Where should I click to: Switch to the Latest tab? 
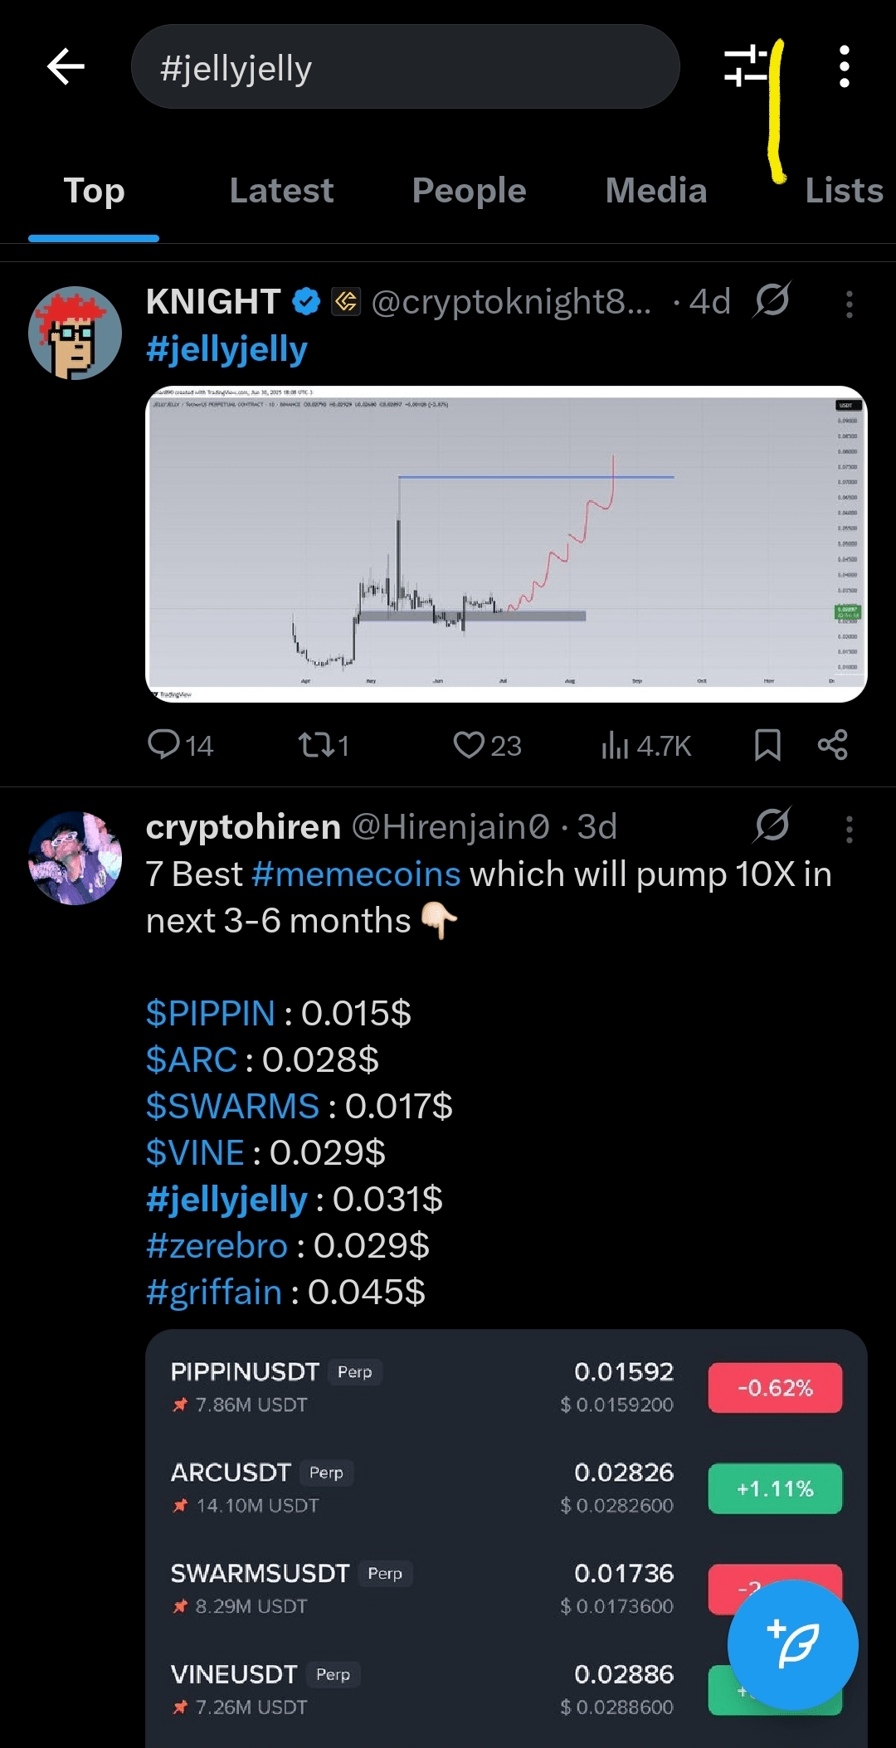[x=281, y=191]
